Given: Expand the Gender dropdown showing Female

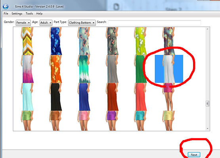Looking at the screenshot, I should point(23,23).
